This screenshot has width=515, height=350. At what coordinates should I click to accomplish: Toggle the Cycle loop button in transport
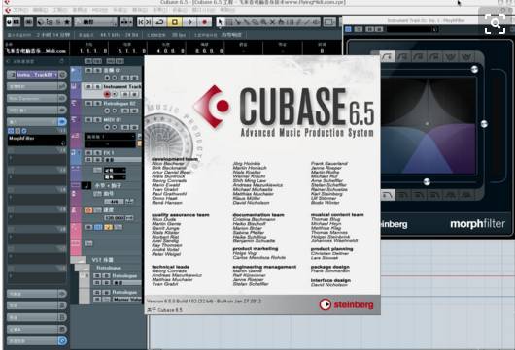[160, 22]
